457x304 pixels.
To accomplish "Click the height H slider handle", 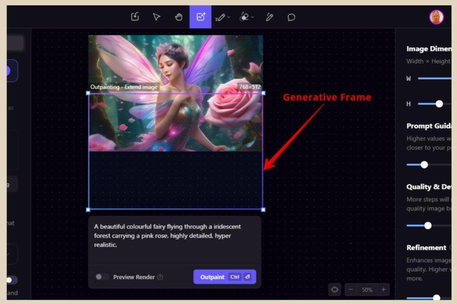I will click(439, 104).
